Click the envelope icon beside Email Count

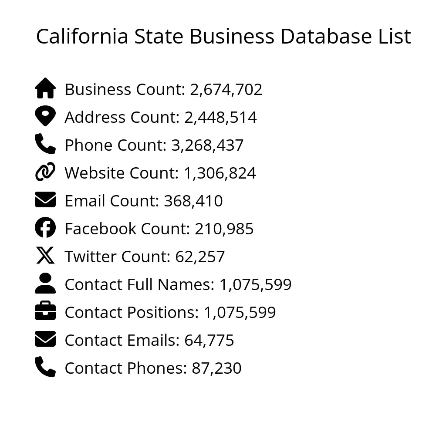coord(45,200)
